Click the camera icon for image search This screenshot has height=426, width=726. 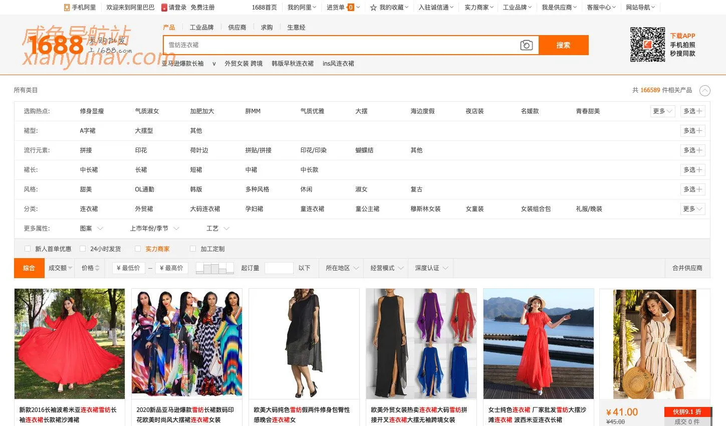click(x=526, y=45)
